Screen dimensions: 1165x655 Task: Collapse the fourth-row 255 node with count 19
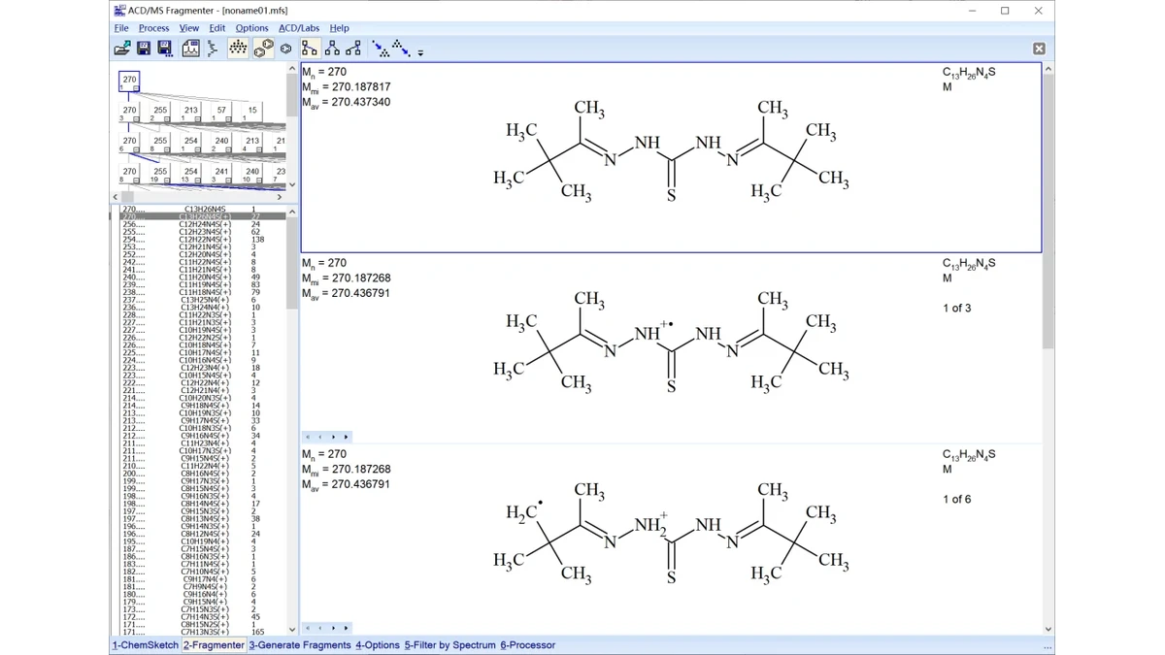(x=166, y=180)
